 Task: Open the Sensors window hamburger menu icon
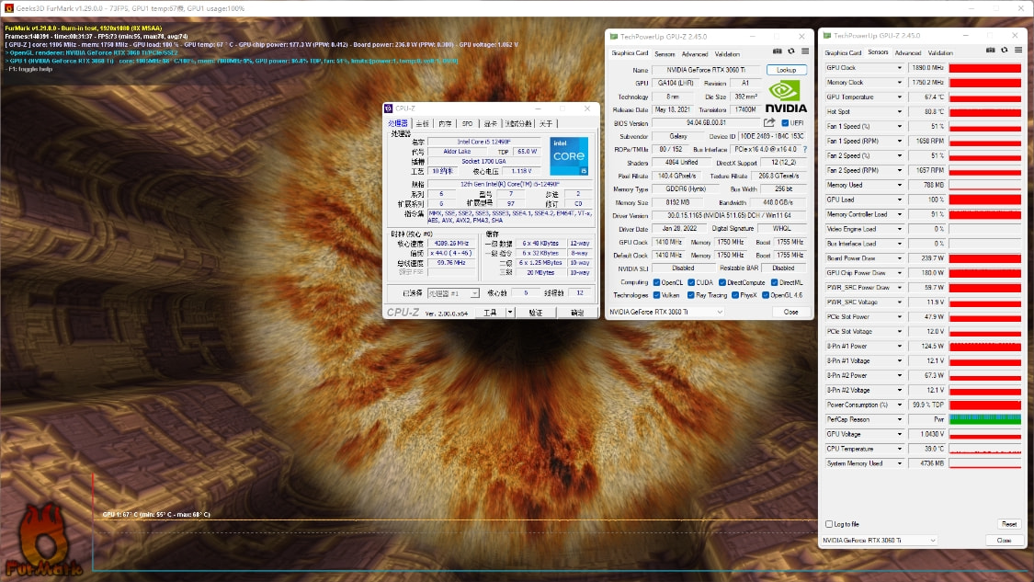pos(1018,50)
